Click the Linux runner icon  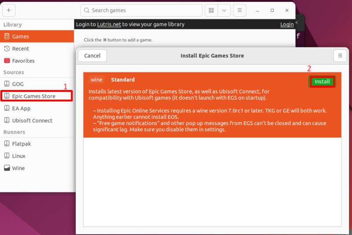coord(7,155)
